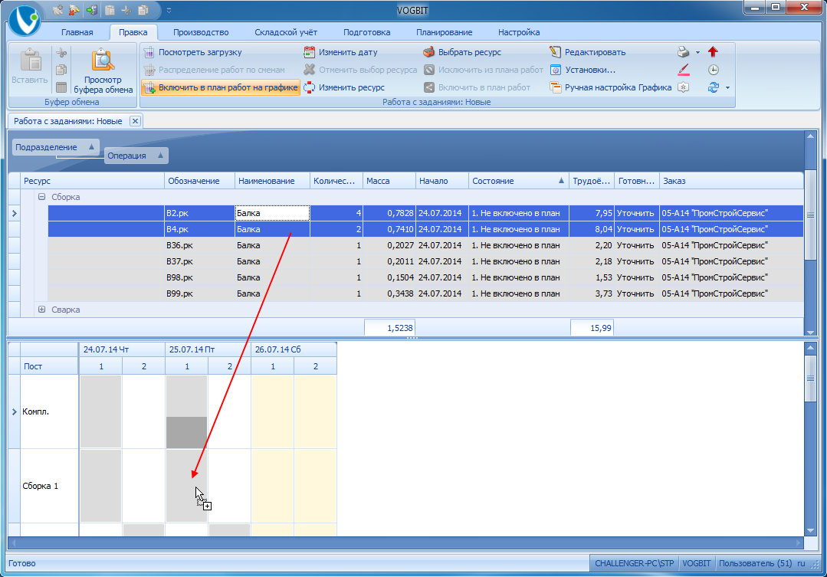Click Ручная настройка Графика button
Screen dimensions: 827x577
click(611, 87)
